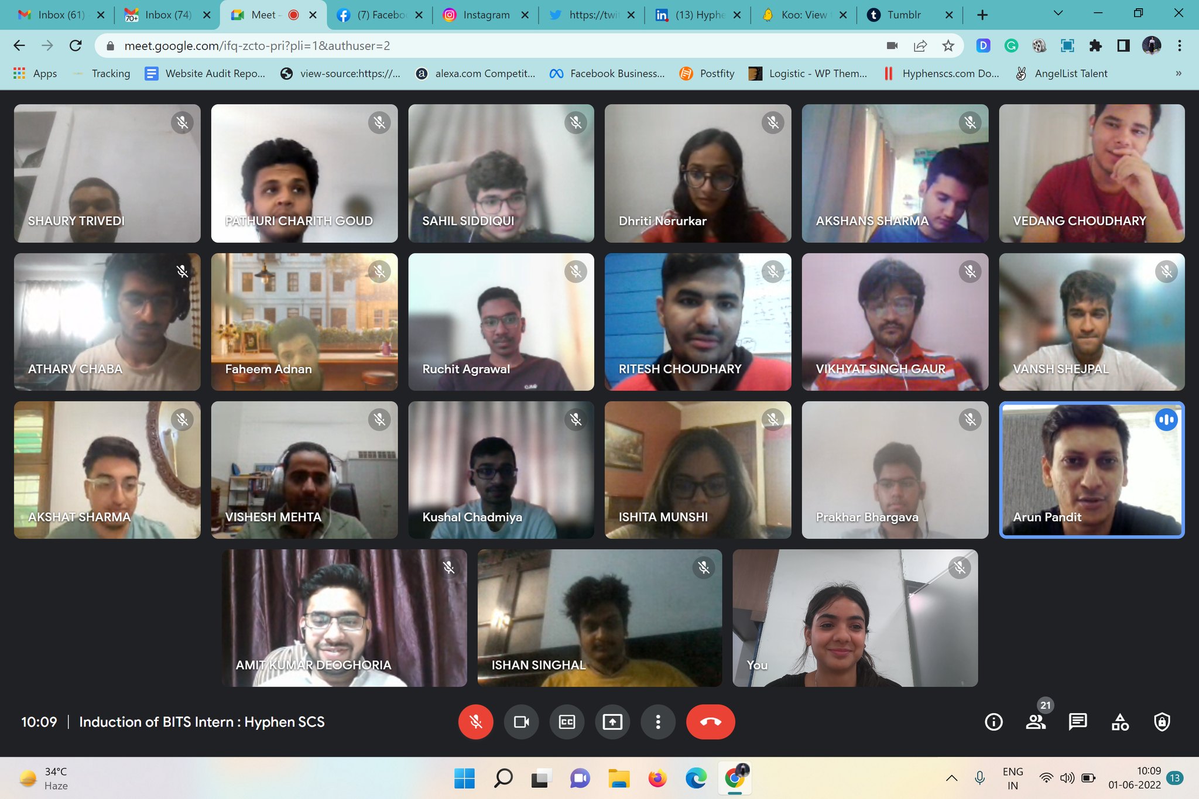Click Arun Pandit speaking indicator
Viewport: 1199px width, 799px height.
1165,419
